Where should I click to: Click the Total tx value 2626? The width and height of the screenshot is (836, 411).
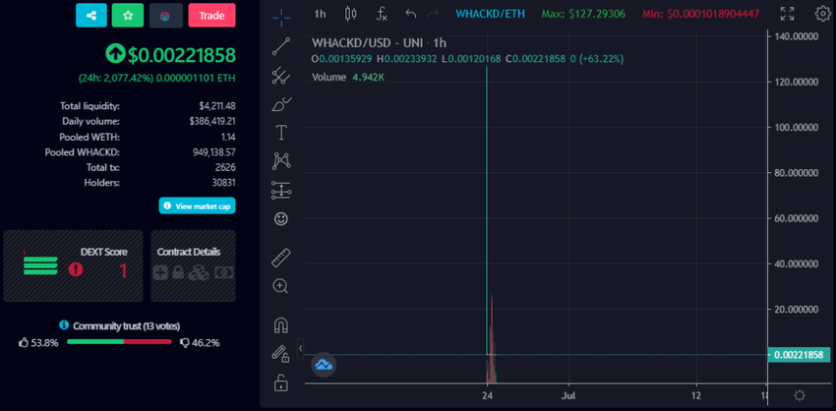(x=226, y=167)
